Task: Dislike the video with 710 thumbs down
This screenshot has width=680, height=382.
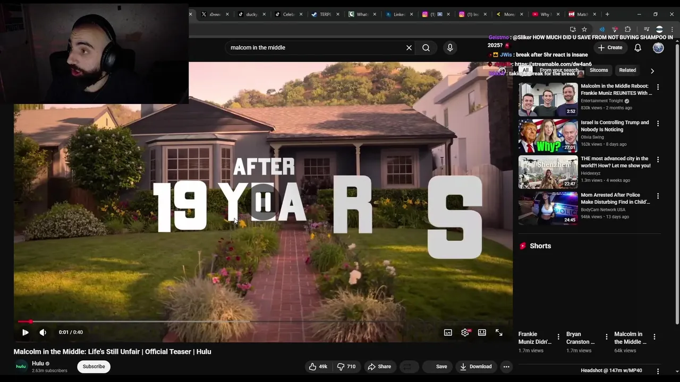Action: (x=346, y=367)
